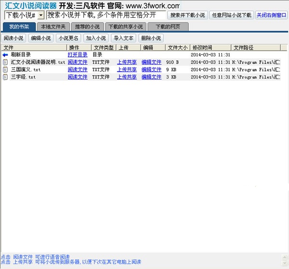Sort by the 文件类型 column header

tap(104, 48)
